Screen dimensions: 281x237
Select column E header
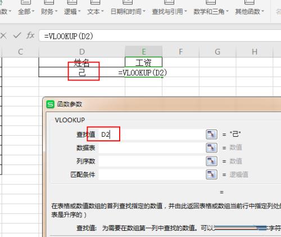143,52
